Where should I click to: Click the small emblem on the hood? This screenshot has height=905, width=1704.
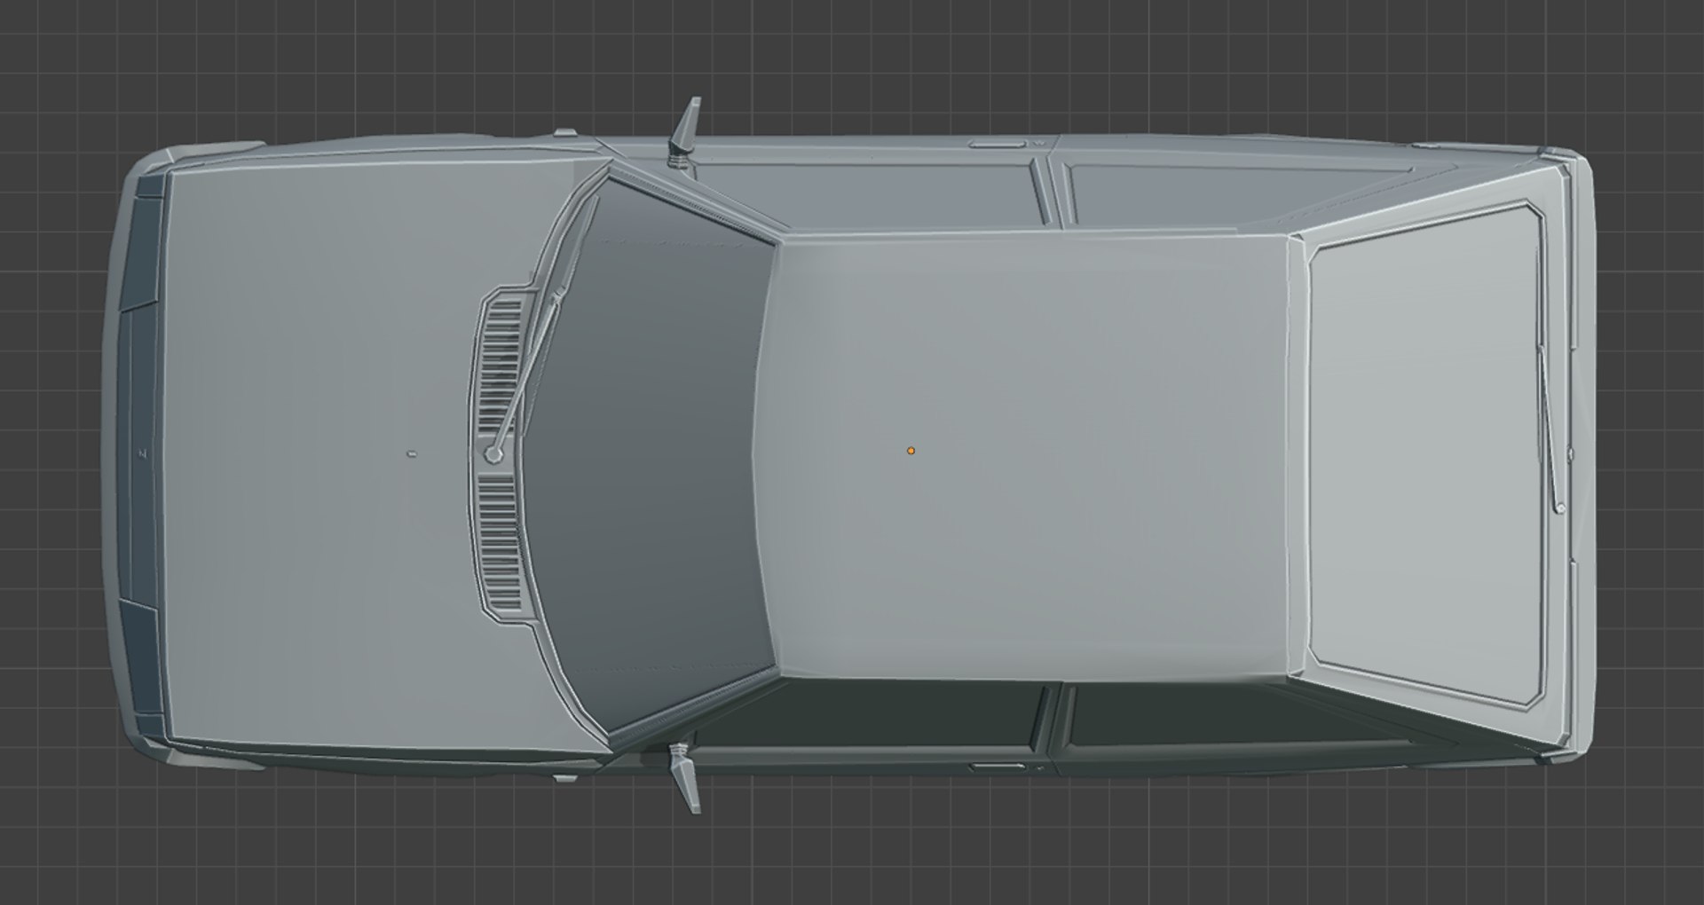click(411, 453)
